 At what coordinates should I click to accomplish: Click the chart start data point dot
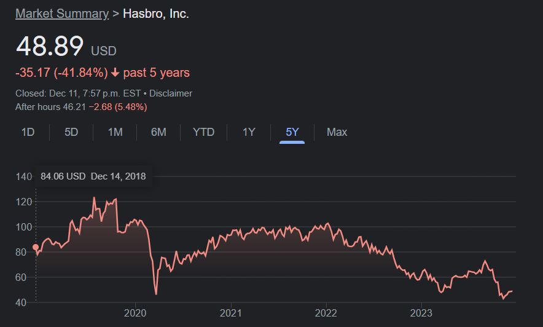(36, 247)
